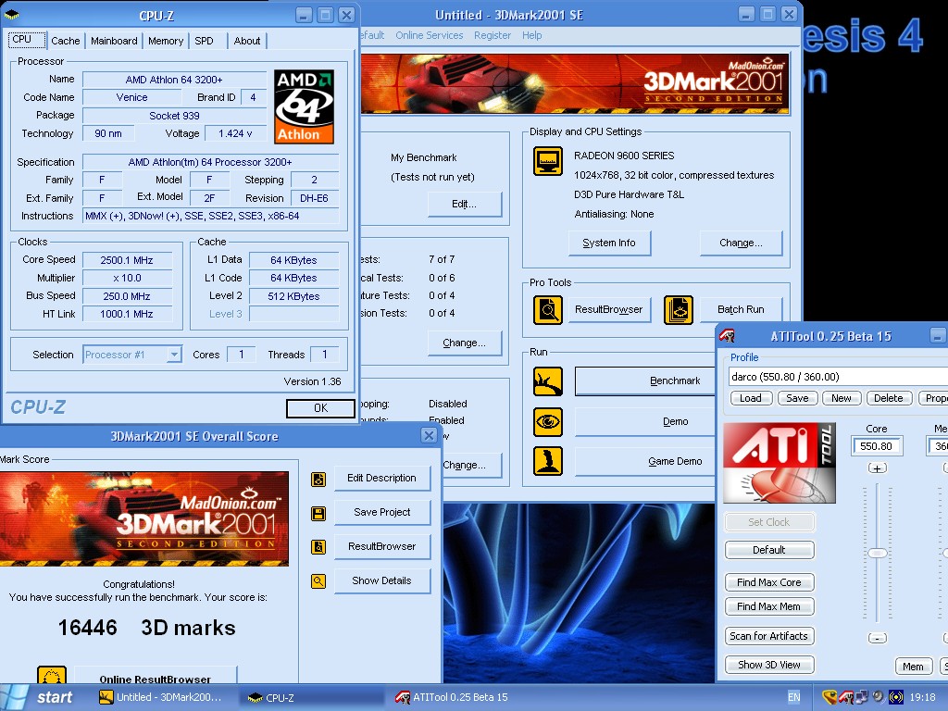The image size is (948, 711).
Task: Open the SPD tab in CPU-Z
Action: tap(204, 41)
